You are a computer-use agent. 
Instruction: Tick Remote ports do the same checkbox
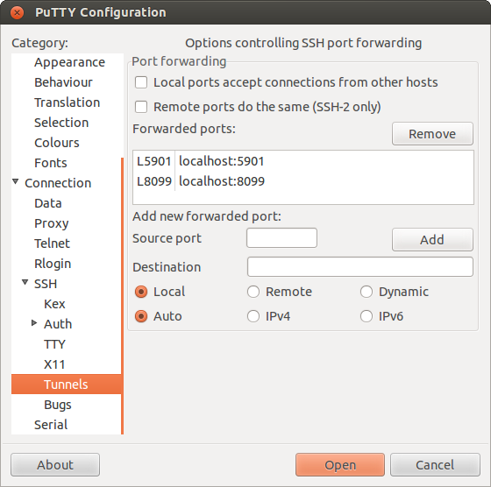141,107
